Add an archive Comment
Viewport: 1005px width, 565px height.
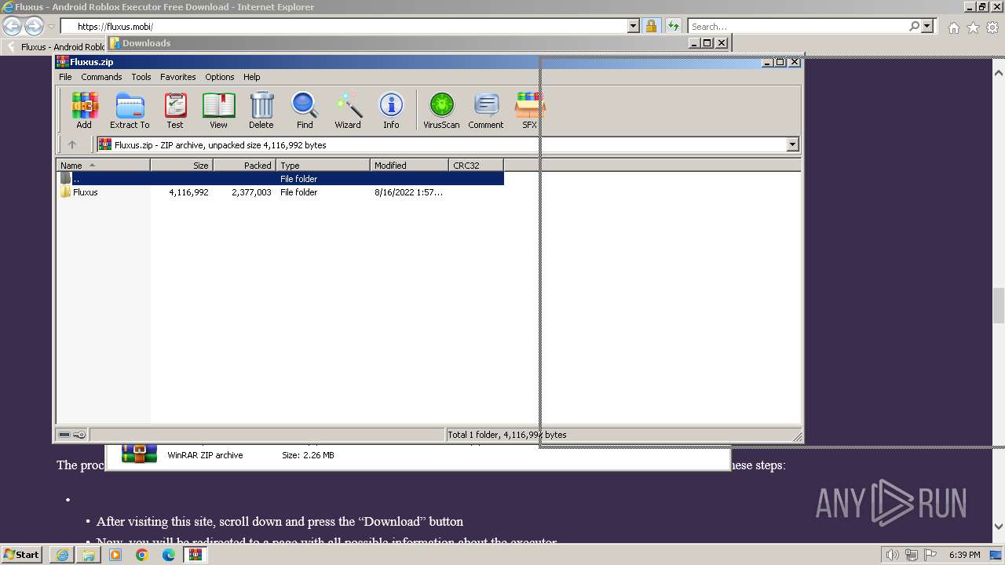click(x=486, y=110)
